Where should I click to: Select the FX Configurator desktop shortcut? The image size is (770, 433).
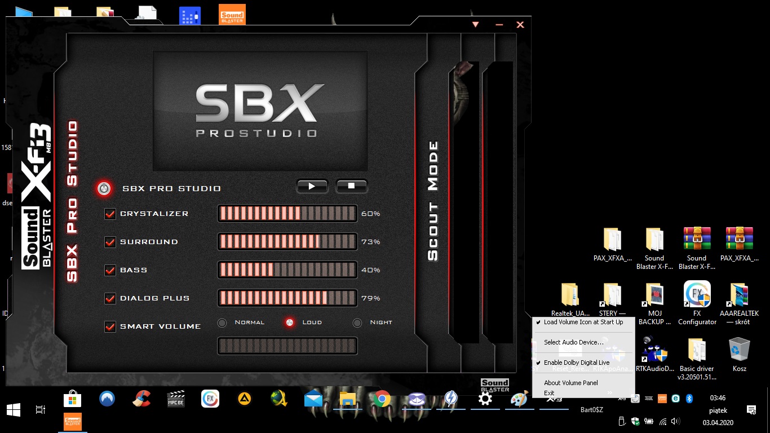click(x=697, y=304)
